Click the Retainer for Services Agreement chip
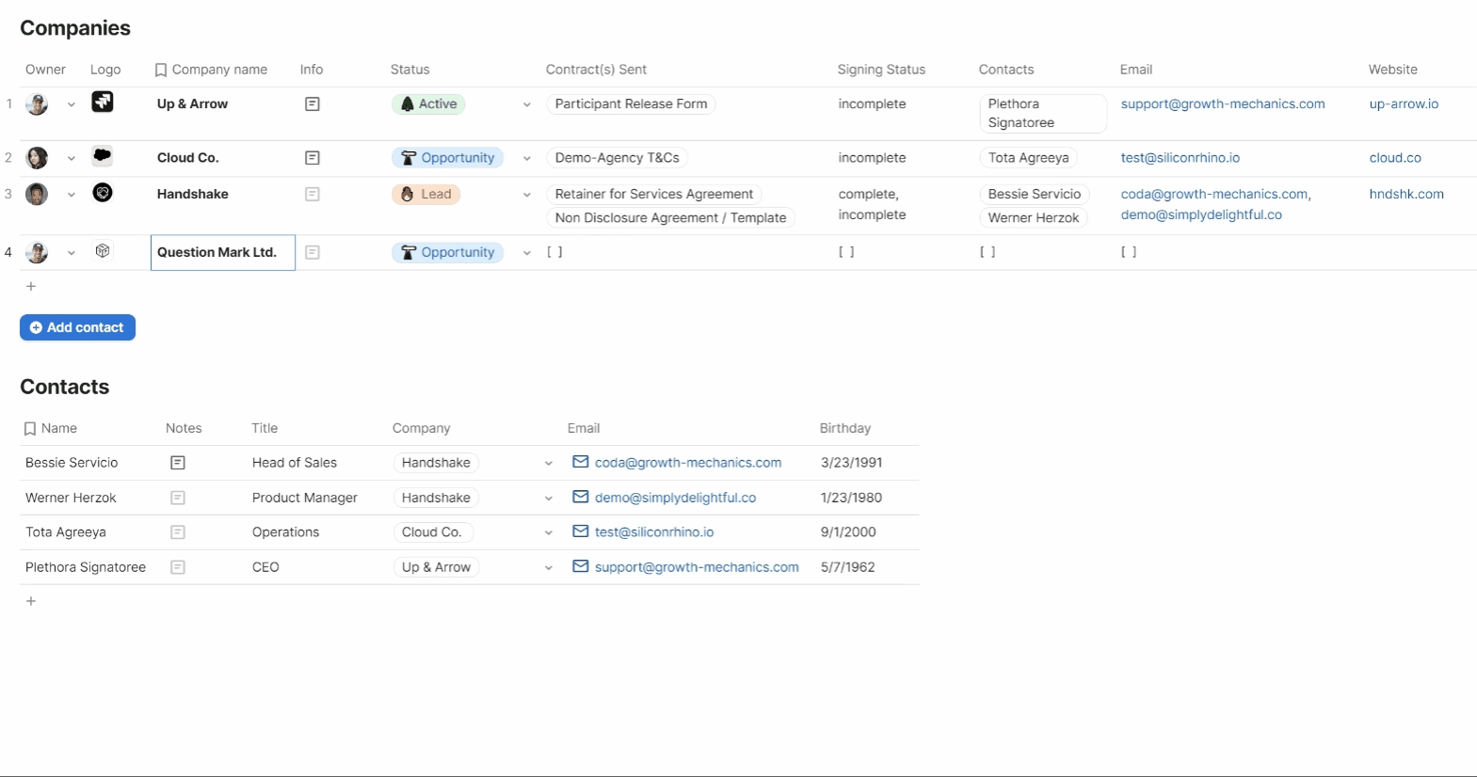Image resolution: width=1477 pixels, height=777 pixels. [654, 194]
